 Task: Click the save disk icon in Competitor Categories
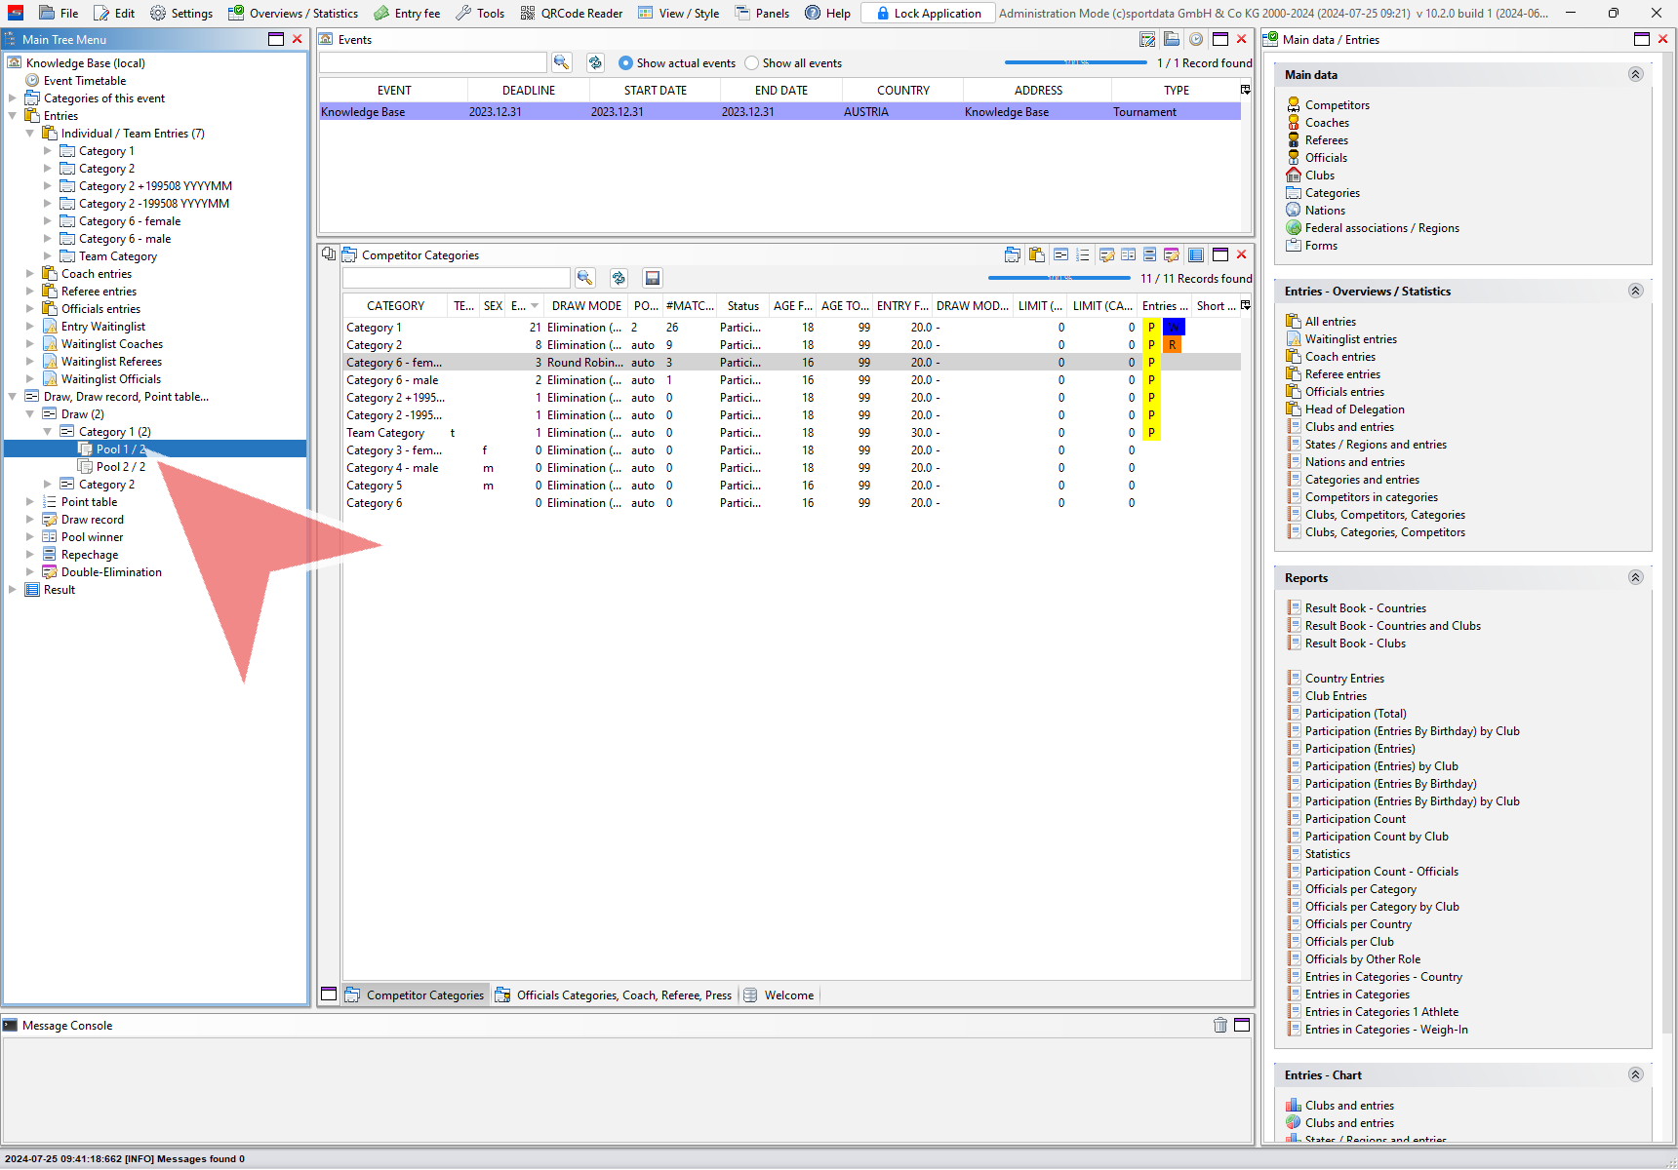[653, 278]
